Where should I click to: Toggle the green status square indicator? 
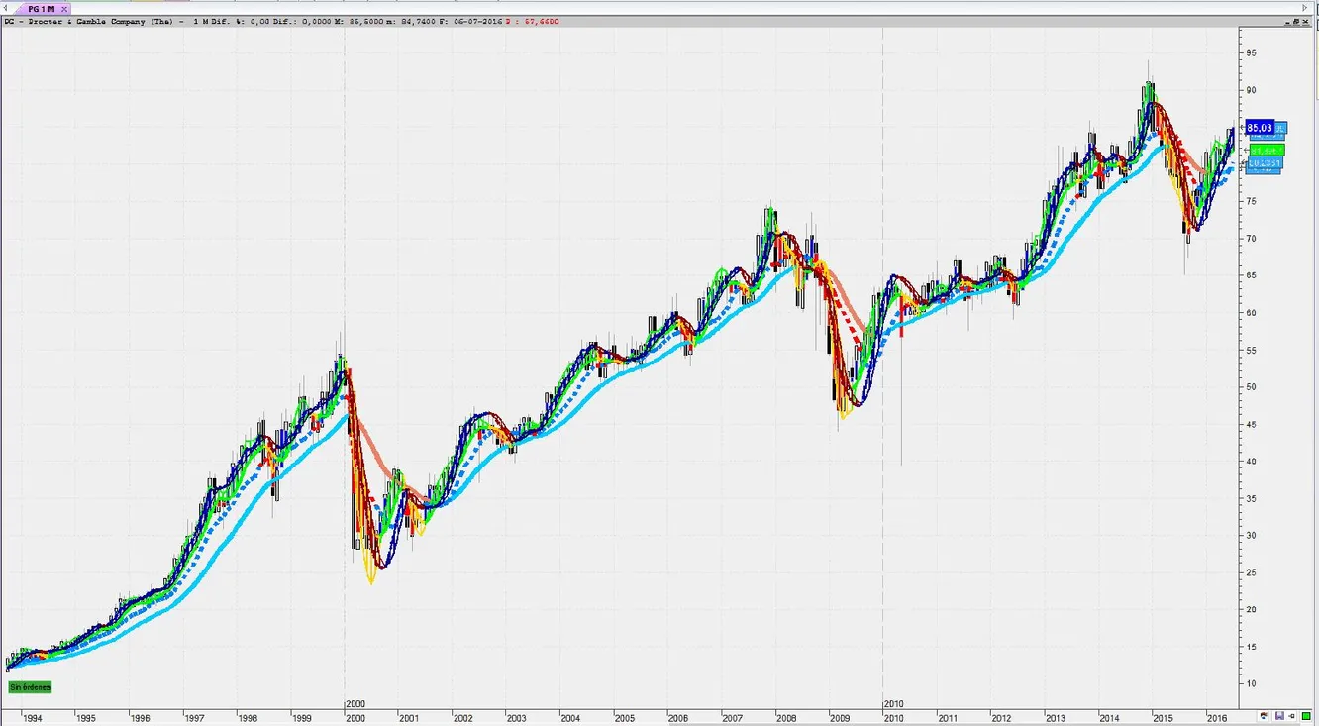[1306, 715]
